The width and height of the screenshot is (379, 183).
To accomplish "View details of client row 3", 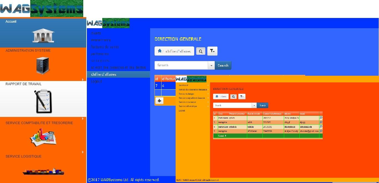I will click(321, 122).
